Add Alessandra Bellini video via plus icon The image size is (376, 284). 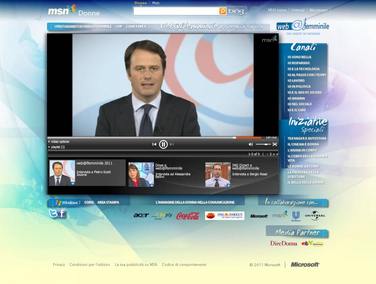[x=152, y=185]
